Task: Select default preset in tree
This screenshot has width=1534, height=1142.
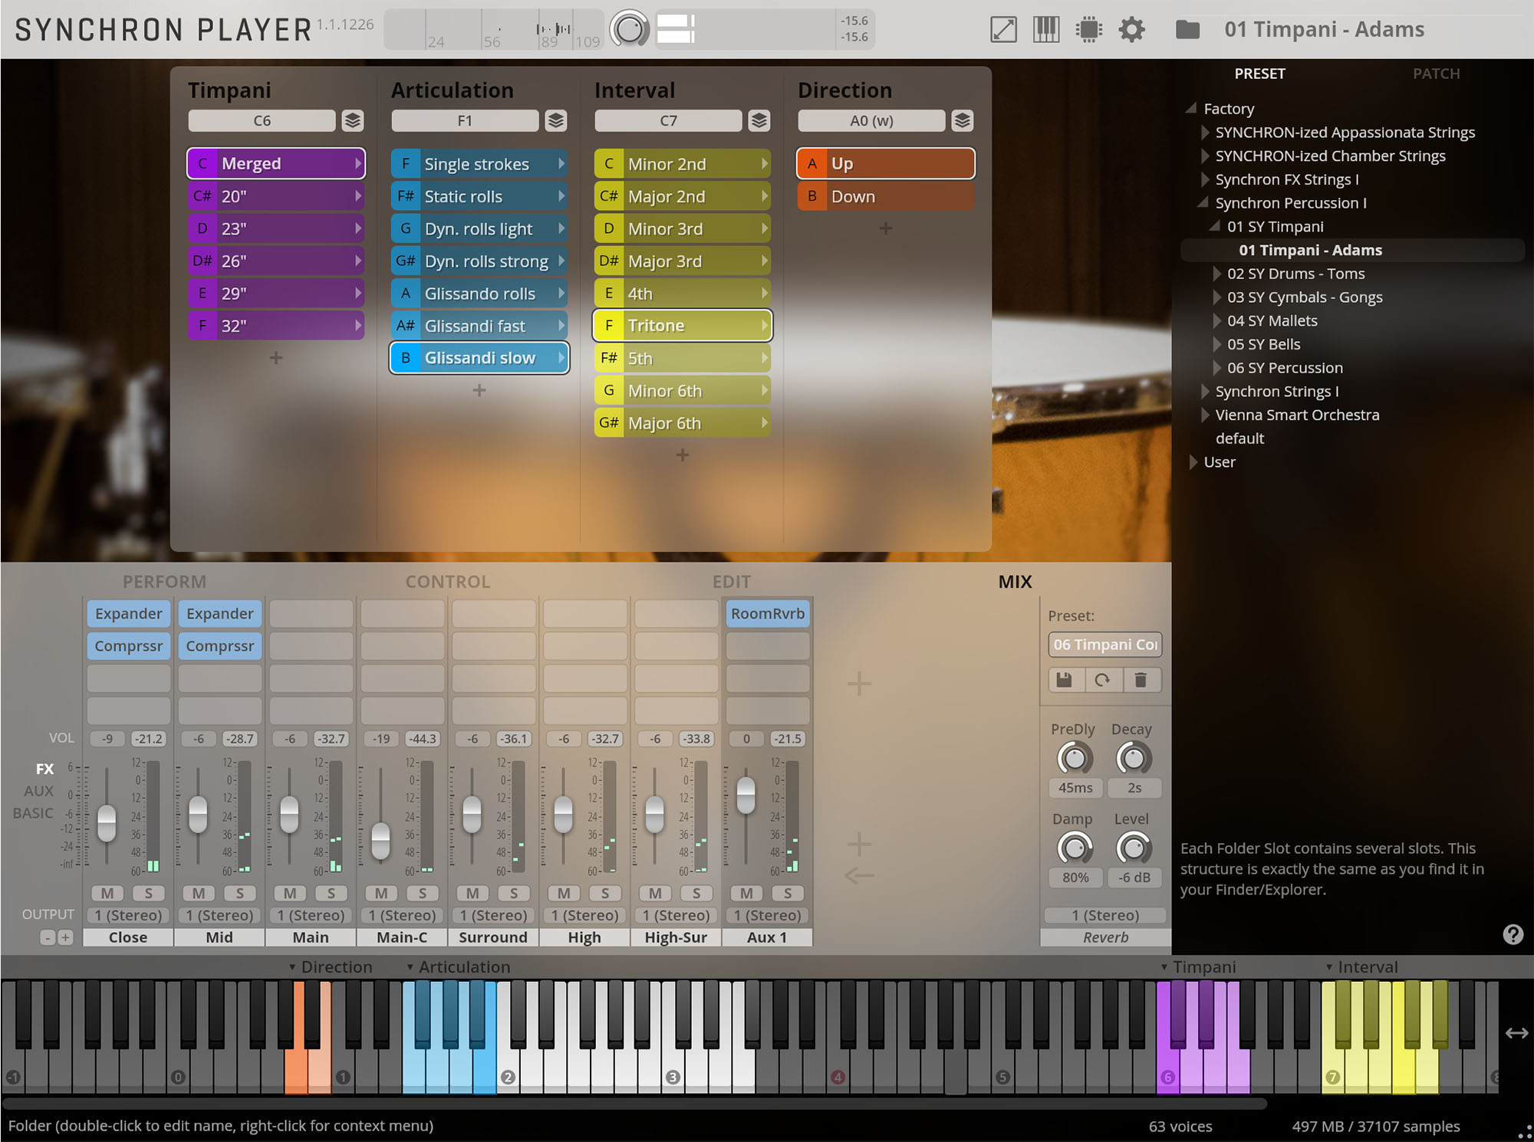Action: tap(1239, 438)
